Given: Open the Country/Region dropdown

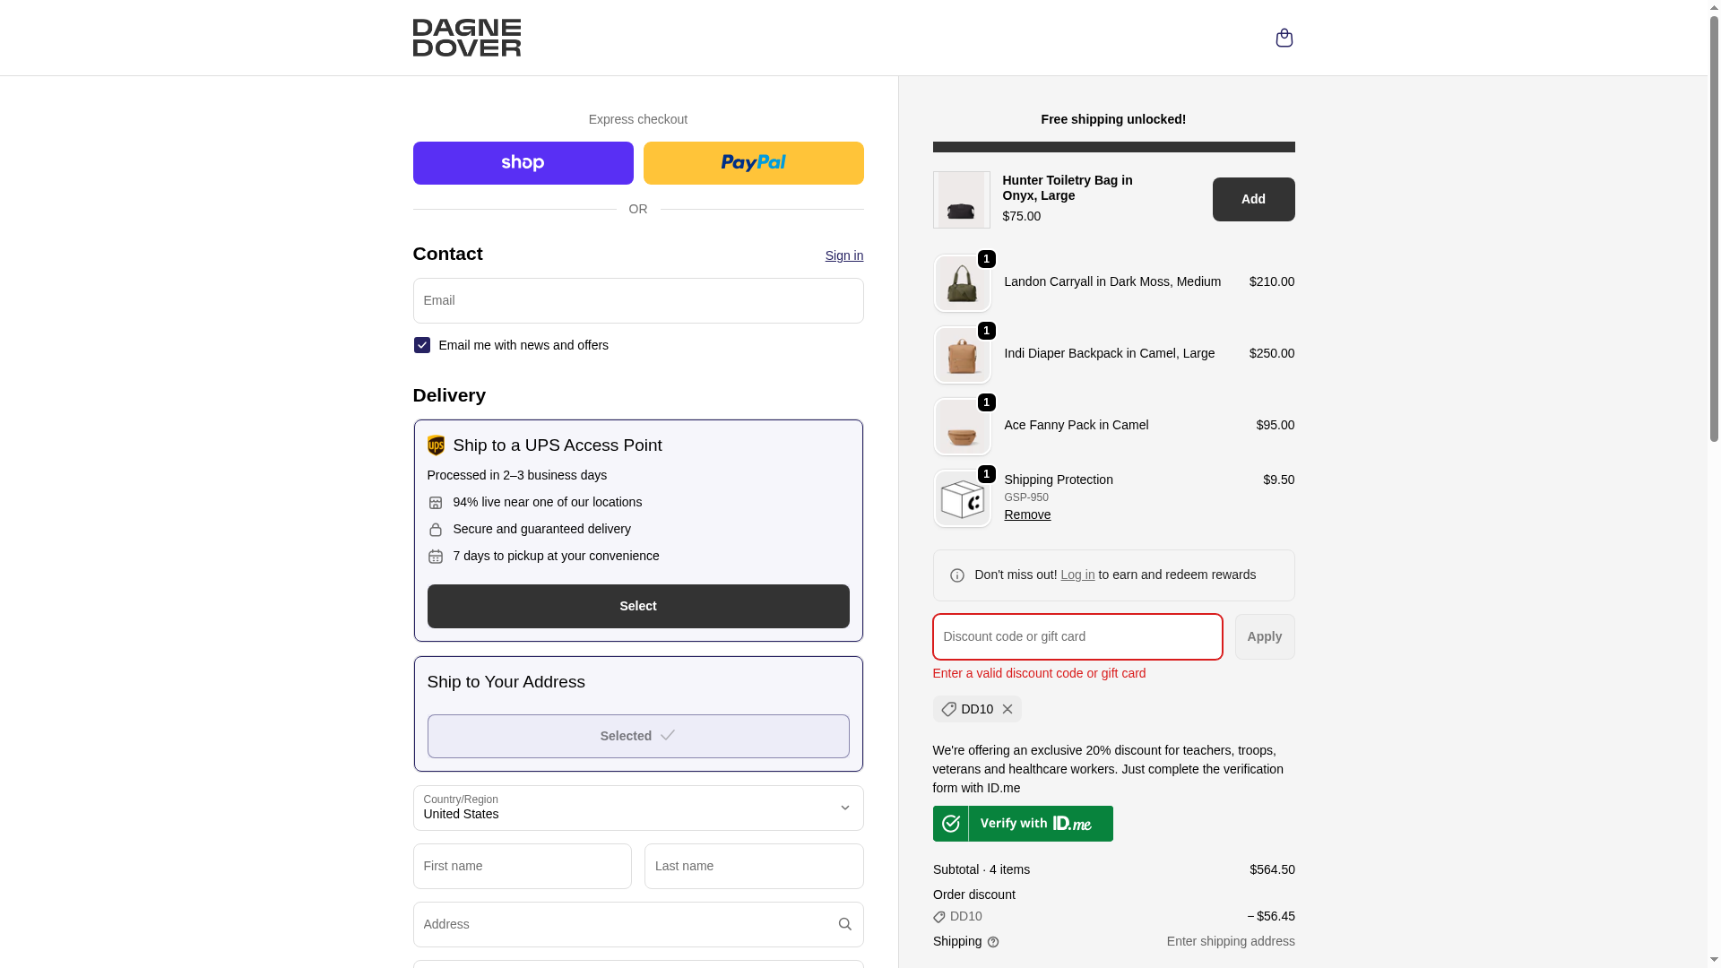Looking at the screenshot, I should pos(637,808).
